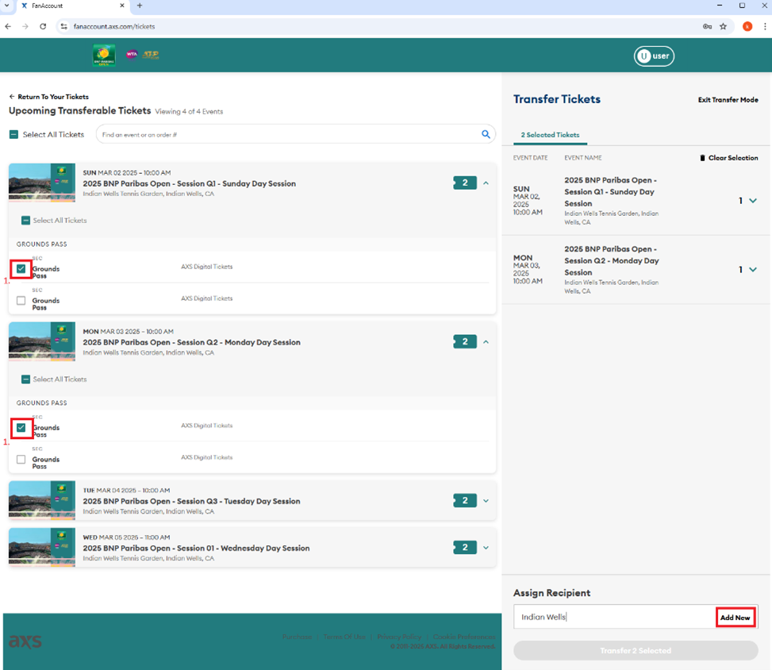Image resolution: width=772 pixels, height=670 pixels.
Task: Expand the Tuesday Day Session event
Action: coord(486,501)
